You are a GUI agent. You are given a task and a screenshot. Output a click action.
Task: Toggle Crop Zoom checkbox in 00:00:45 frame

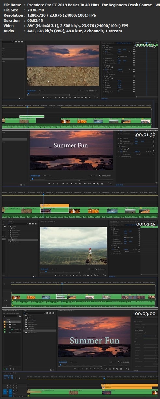[x=119, y=89]
